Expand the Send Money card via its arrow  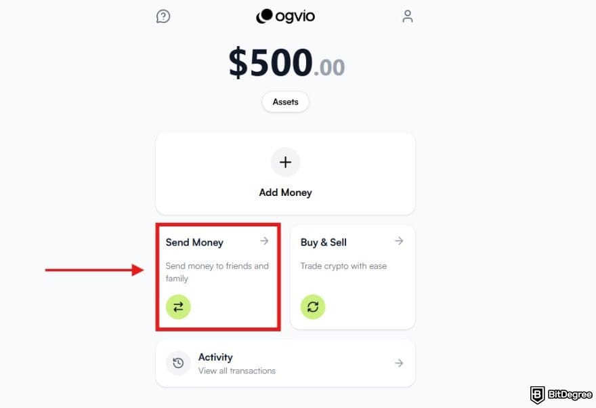click(263, 240)
